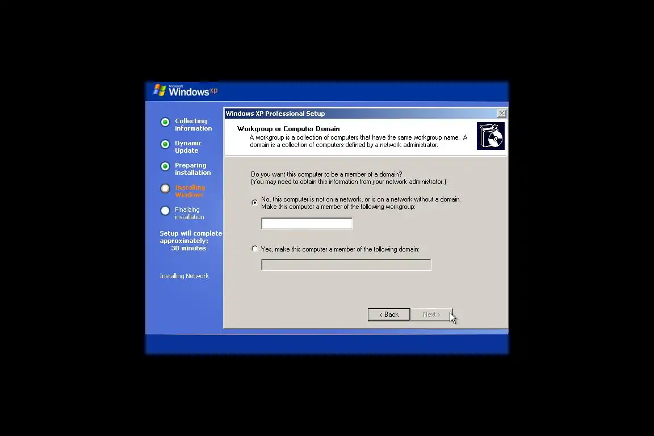This screenshot has width=654, height=436.
Task: Click the setup CD box icon in the header
Action: click(491, 136)
